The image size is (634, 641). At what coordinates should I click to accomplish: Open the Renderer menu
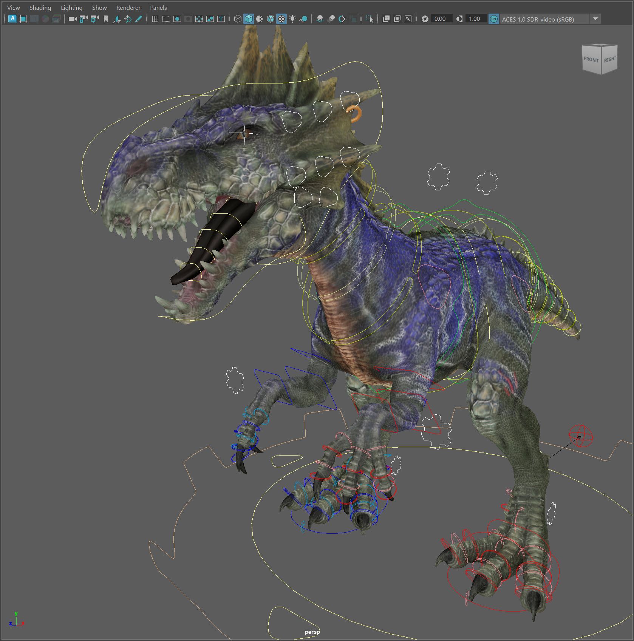(128, 8)
